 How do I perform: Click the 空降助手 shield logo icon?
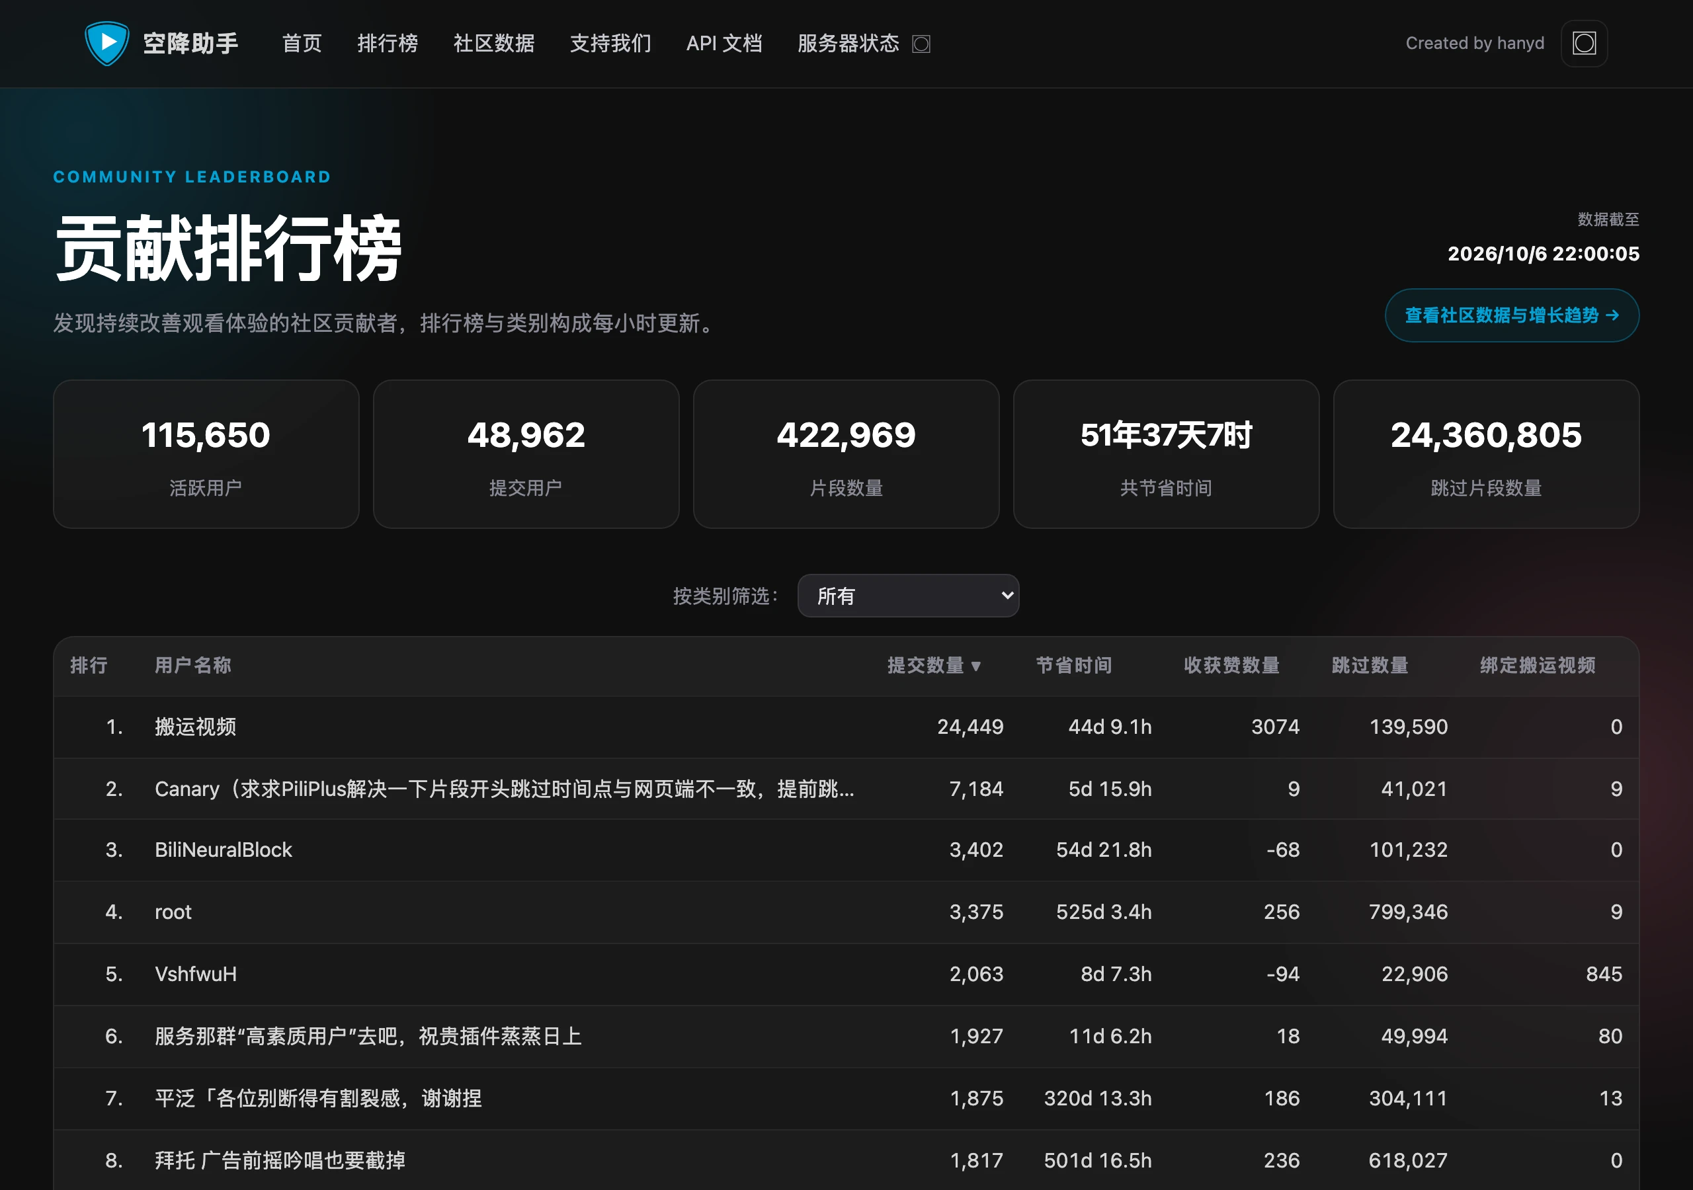click(x=107, y=44)
